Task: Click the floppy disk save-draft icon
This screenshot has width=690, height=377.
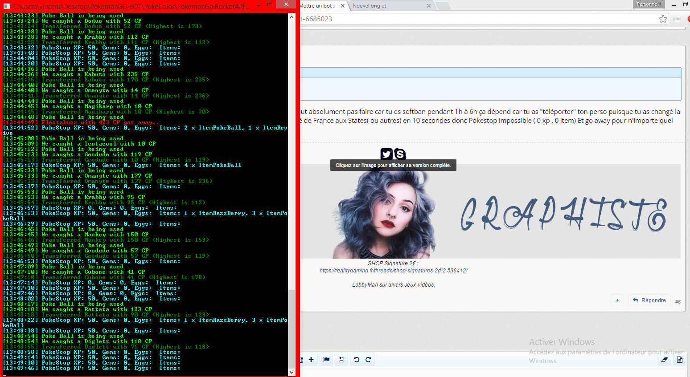Action: [x=341, y=360]
